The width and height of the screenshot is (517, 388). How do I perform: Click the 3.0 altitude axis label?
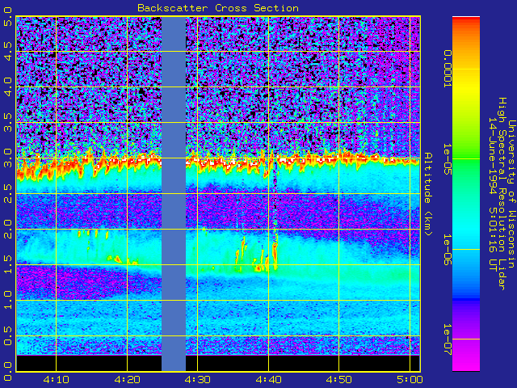pyautogui.click(x=7, y=158)
